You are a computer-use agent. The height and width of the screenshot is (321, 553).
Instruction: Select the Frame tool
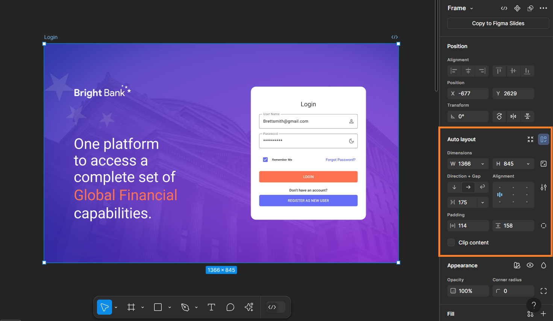[x=131, y=307]
